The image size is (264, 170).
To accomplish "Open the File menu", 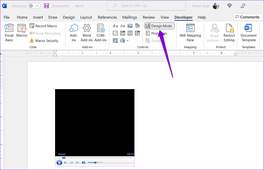I will tap(6, 17).
